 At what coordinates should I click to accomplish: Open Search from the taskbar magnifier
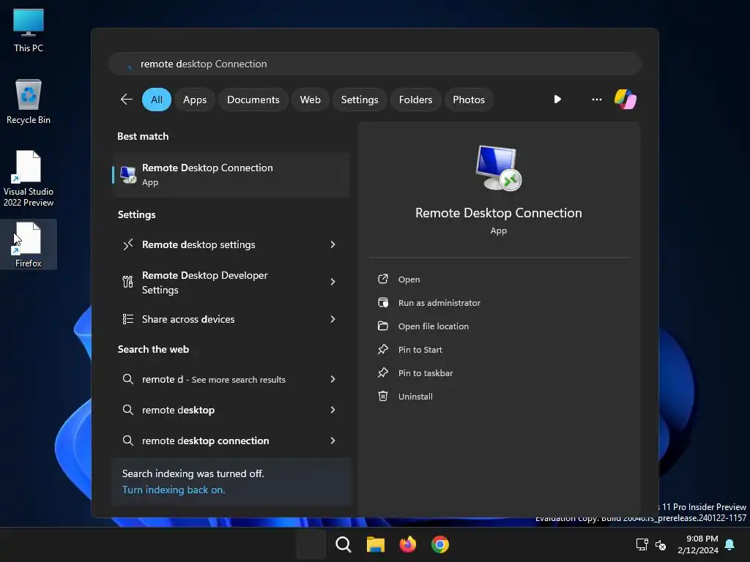(x=343, y=544)
